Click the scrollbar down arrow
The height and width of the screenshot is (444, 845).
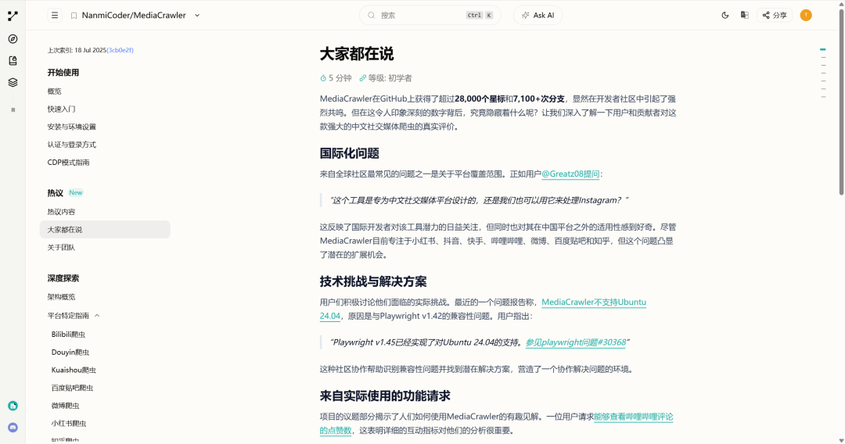(x=841, y=440)
